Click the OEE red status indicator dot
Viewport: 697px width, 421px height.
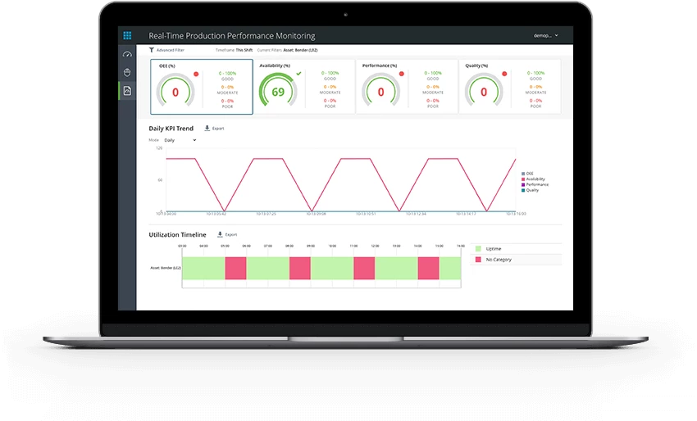(x=196, y=75)
